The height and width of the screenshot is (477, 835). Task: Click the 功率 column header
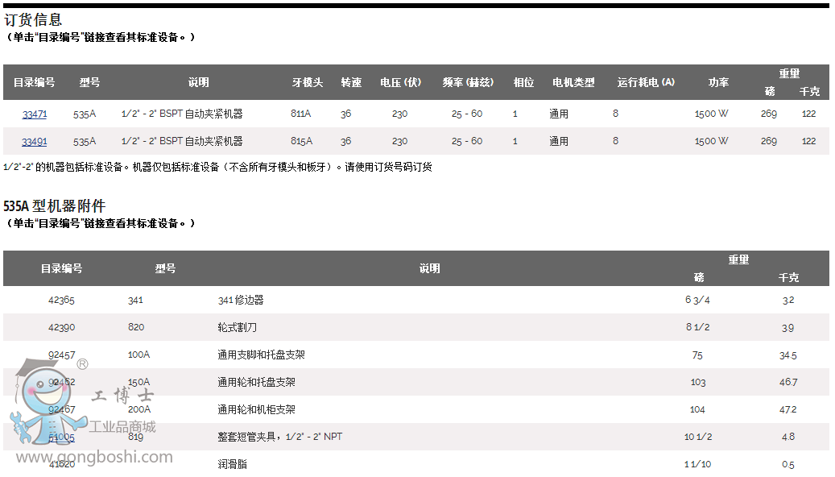coord(718,82)
